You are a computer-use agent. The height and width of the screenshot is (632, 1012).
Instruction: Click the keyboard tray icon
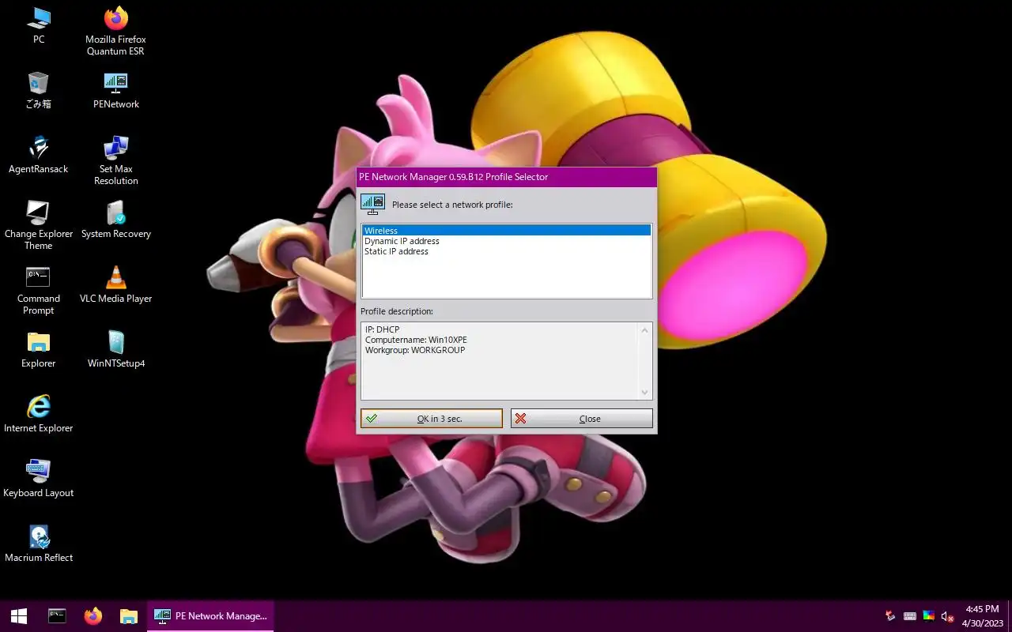pyautogui.click(x=910, y=616)
